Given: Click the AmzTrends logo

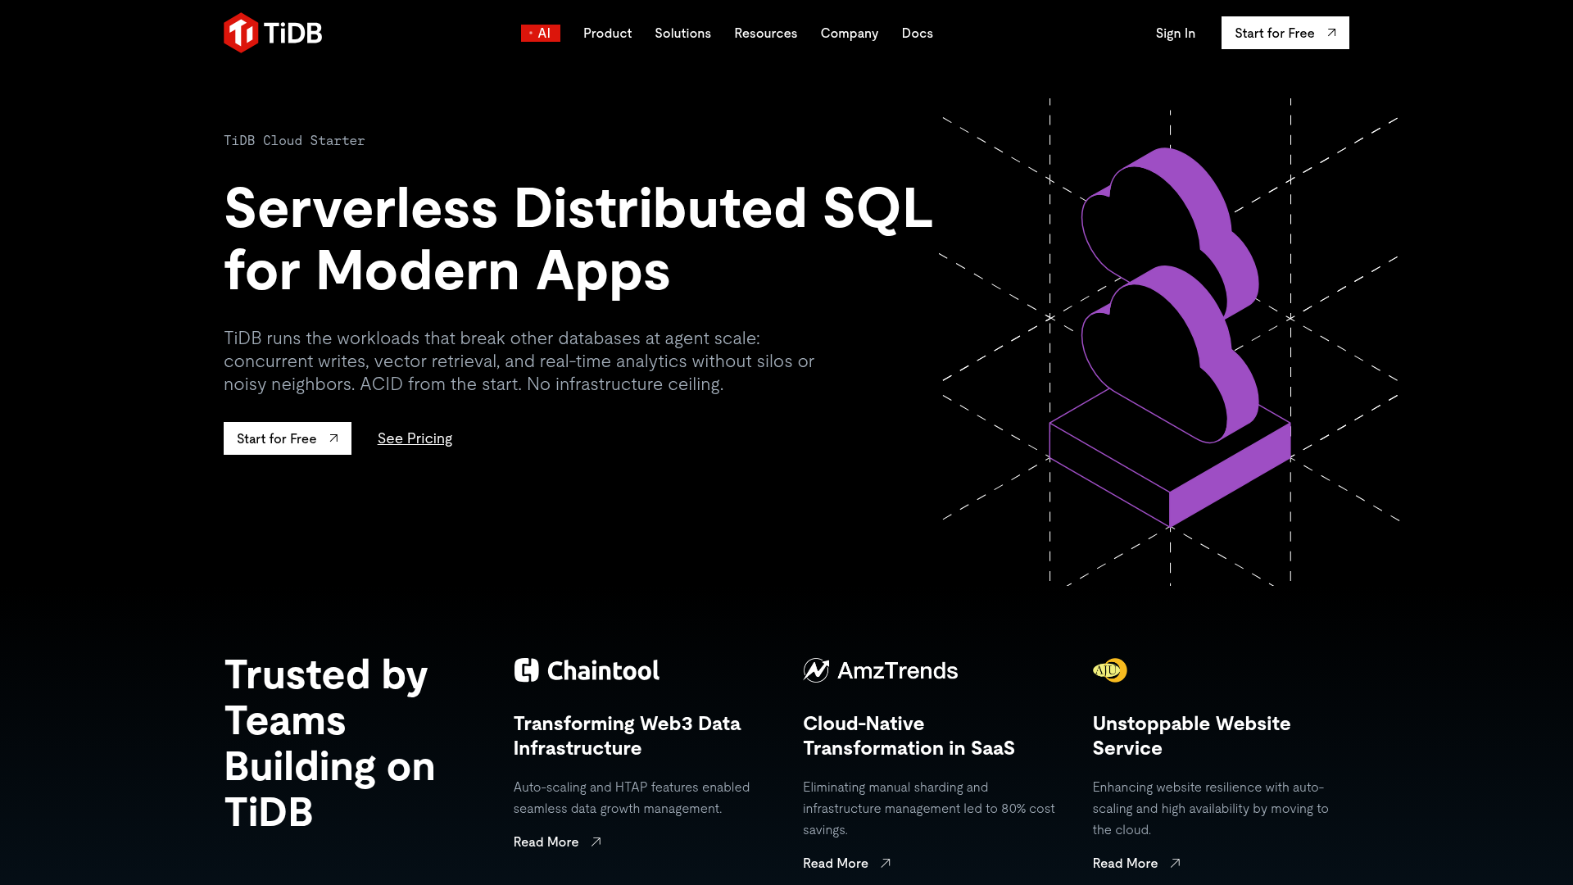Looking at the screenshot, I should (880, 670).
